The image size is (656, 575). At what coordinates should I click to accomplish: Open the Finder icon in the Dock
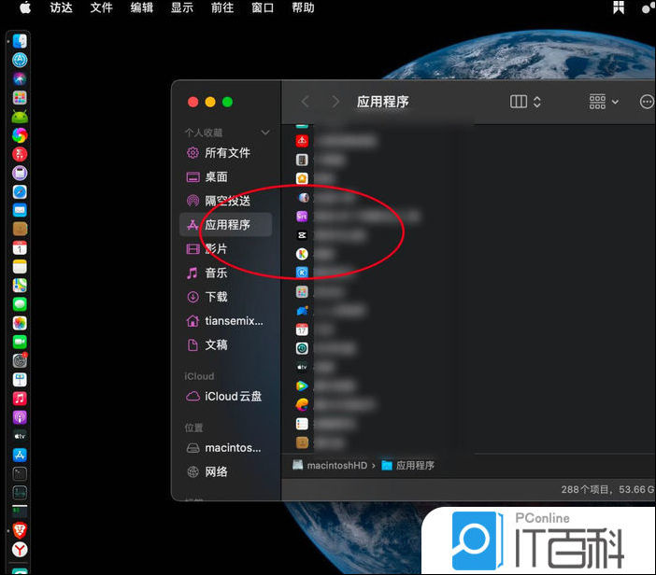20,41
